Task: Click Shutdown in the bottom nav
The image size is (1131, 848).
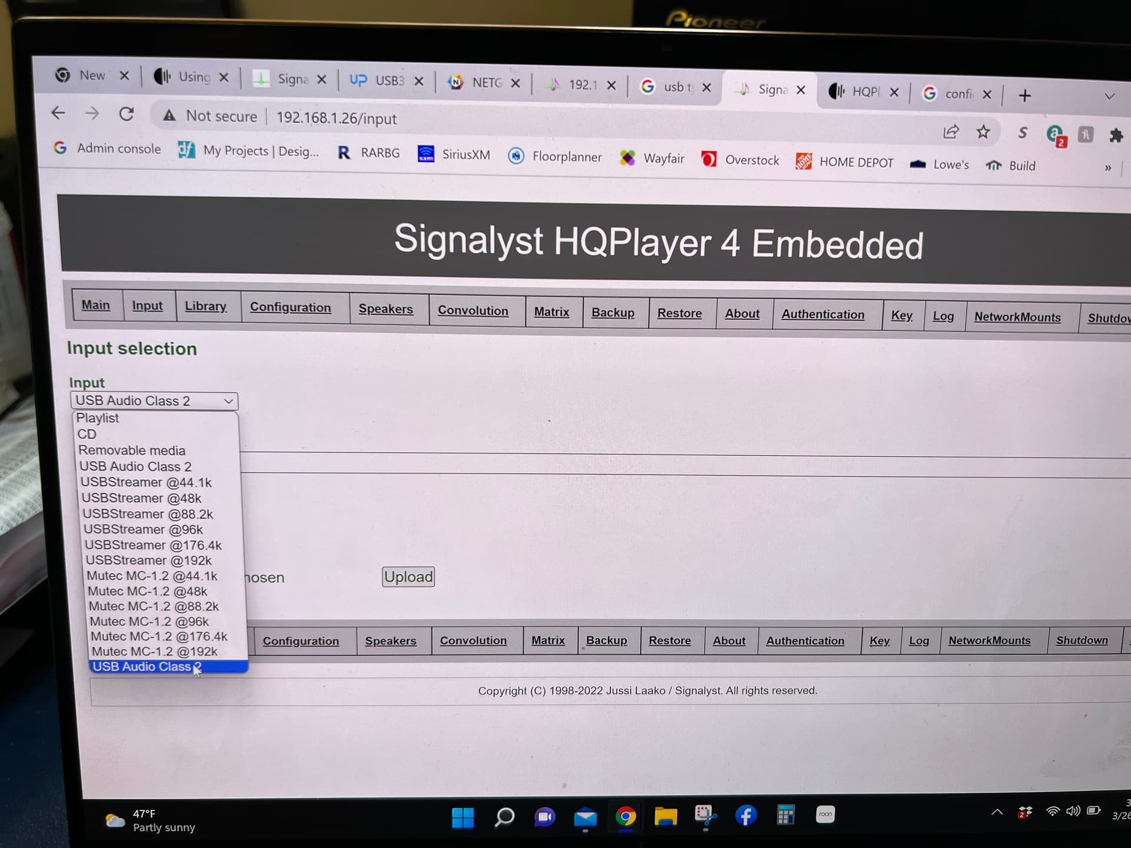Action: pos(1082,640)
